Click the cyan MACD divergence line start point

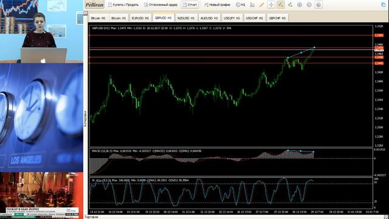[x=287, y=150]
